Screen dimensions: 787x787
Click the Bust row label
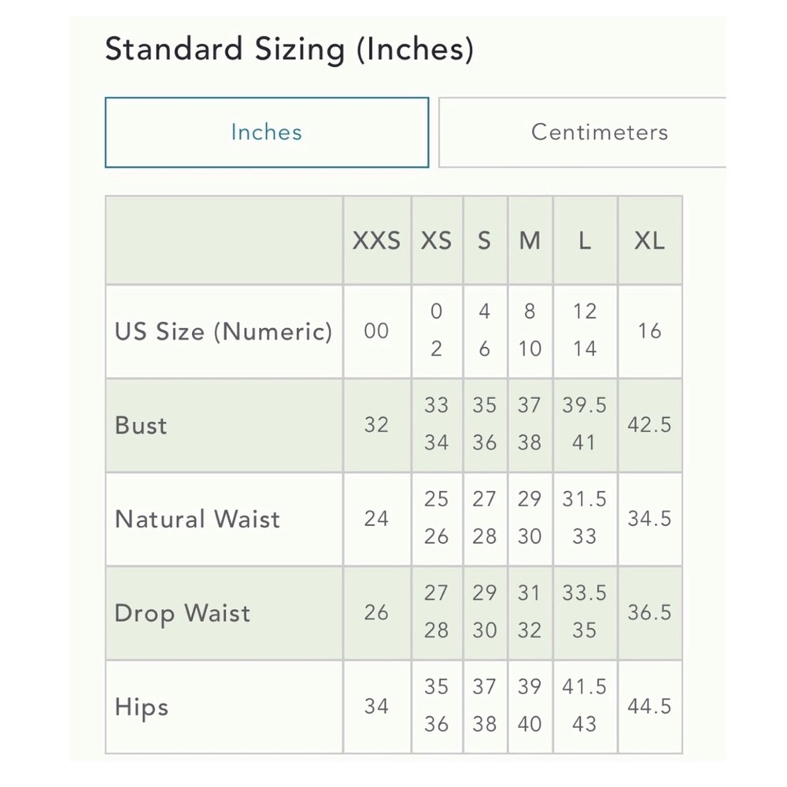click(142, 425)
